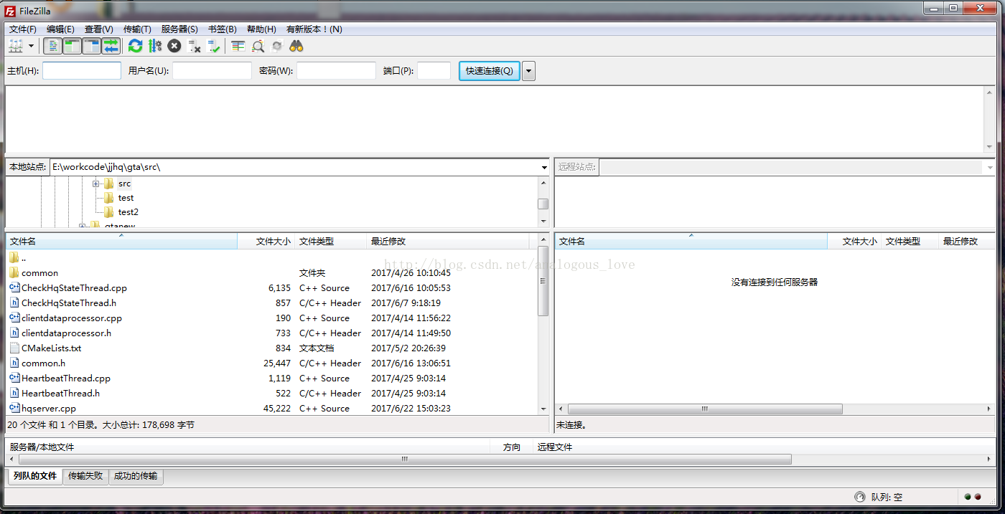Image resolution: width=1005 pixels, height=514 pixels.
Task: Open local site path dropdown
Action: (544, 167)
